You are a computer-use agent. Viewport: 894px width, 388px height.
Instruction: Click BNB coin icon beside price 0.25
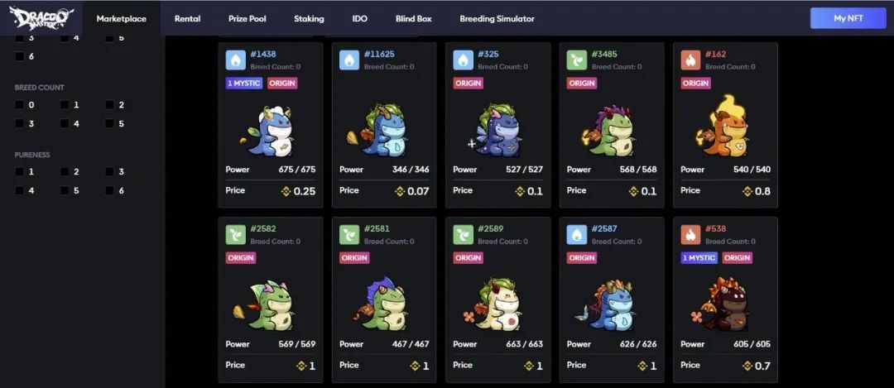(x=286, y=191)
